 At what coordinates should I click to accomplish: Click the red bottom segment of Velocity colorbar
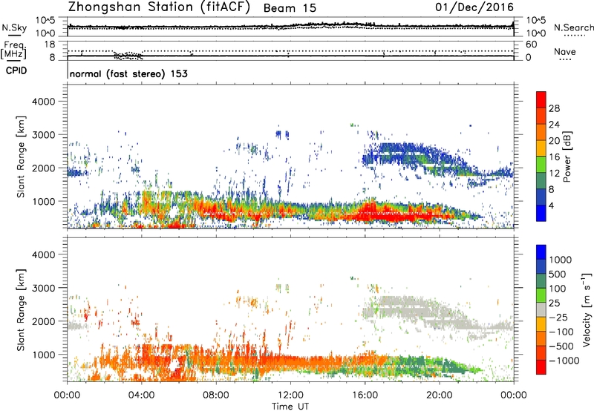coord(541,367)
